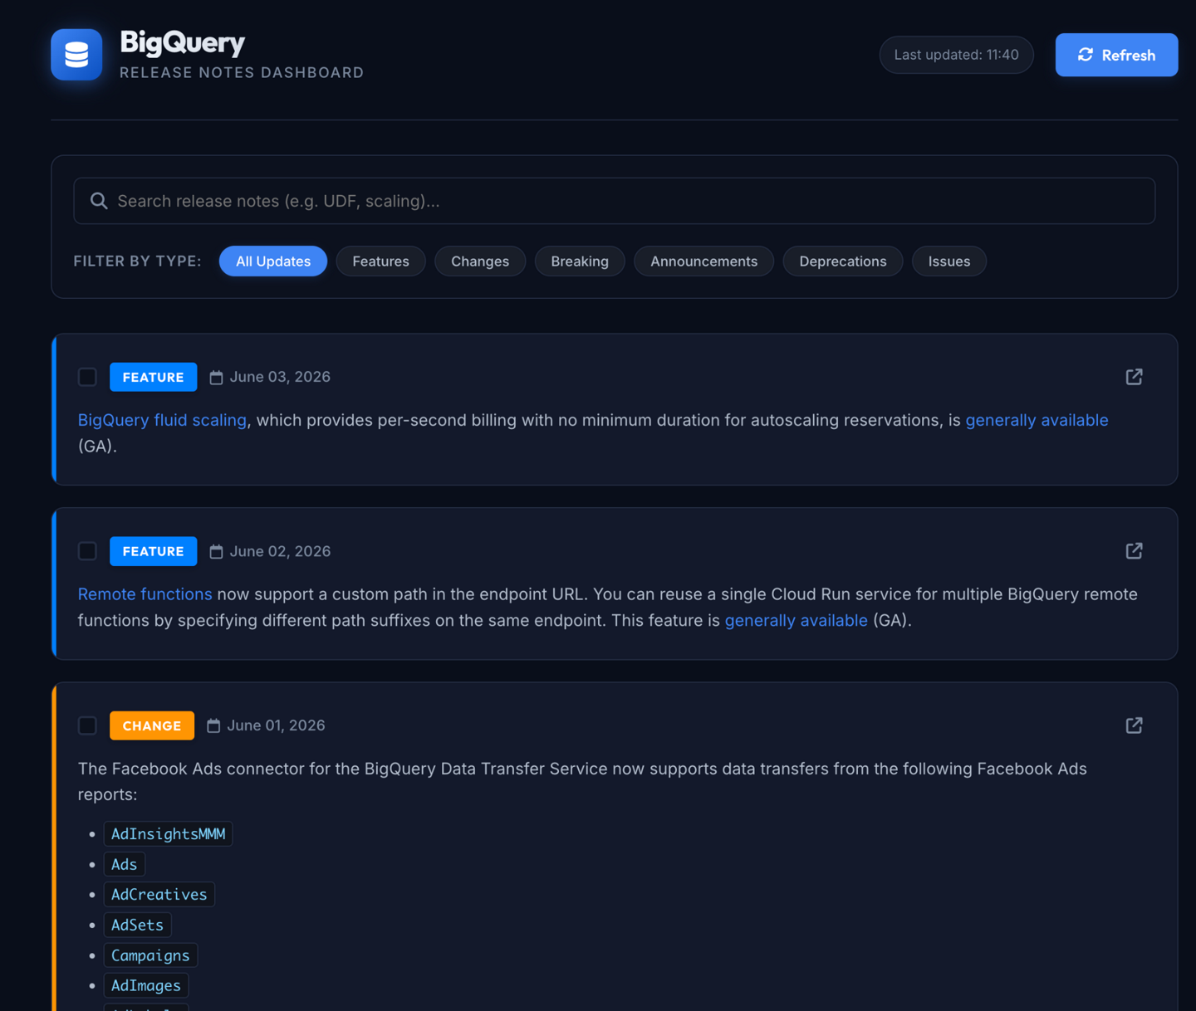
Task: Open generally available link in June 03 note
Action: click(1037, 420)
